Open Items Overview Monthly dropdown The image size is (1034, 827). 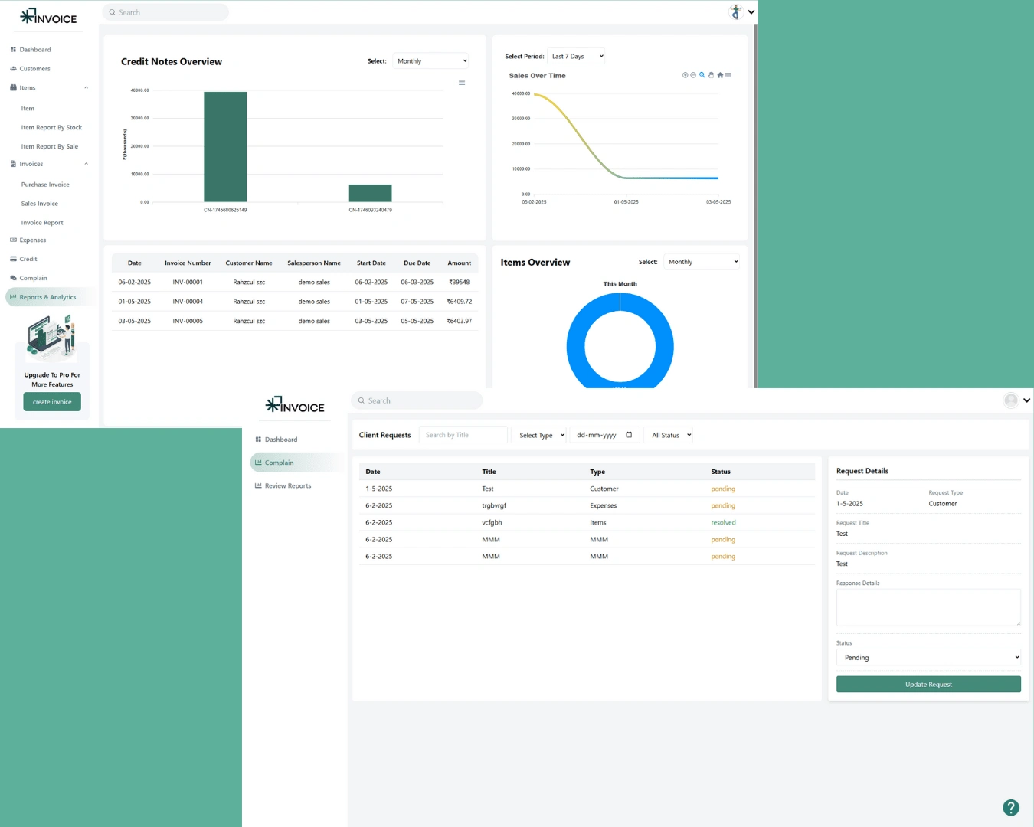[702, 262]
